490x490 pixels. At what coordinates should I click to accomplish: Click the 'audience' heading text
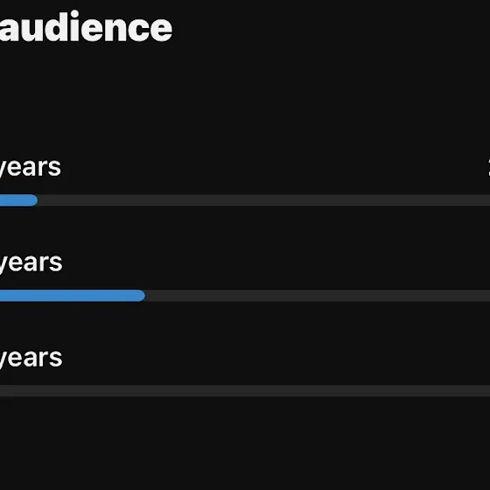(x=86, y=26)
